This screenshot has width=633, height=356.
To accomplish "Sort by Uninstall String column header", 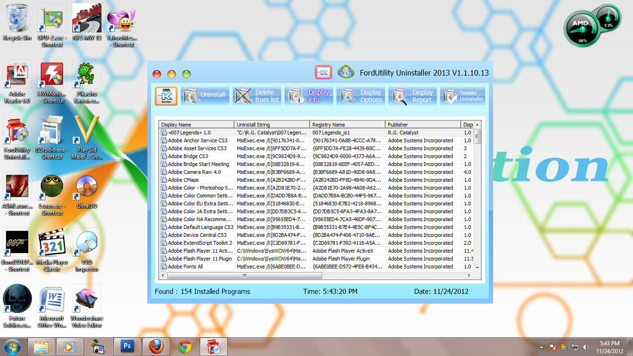I will 272,125.
